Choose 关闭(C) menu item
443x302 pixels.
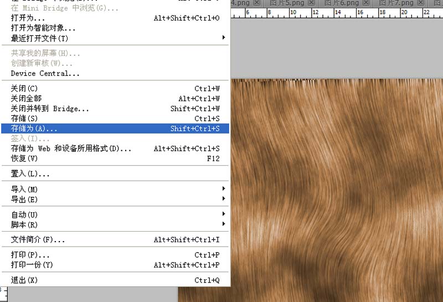(115, 89)
